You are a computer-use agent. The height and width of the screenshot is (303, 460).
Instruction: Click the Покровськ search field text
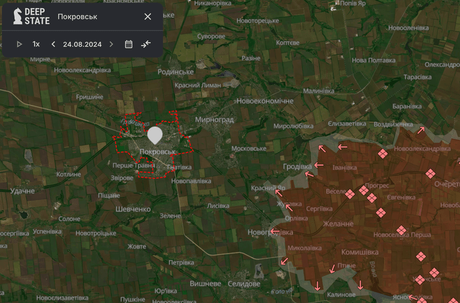77,17
